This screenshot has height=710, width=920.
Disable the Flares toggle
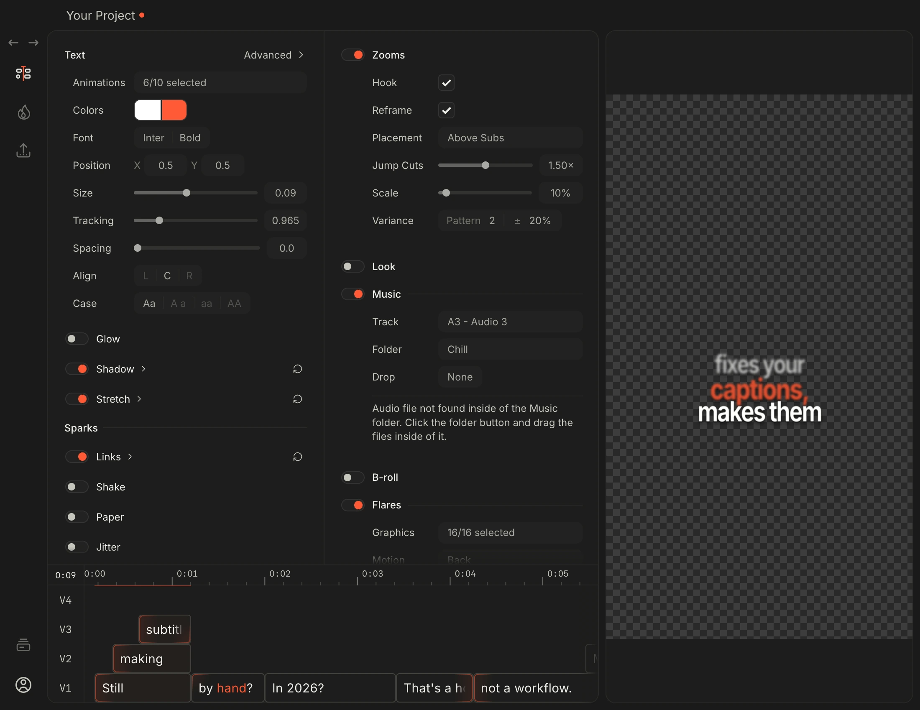point(353,506)
